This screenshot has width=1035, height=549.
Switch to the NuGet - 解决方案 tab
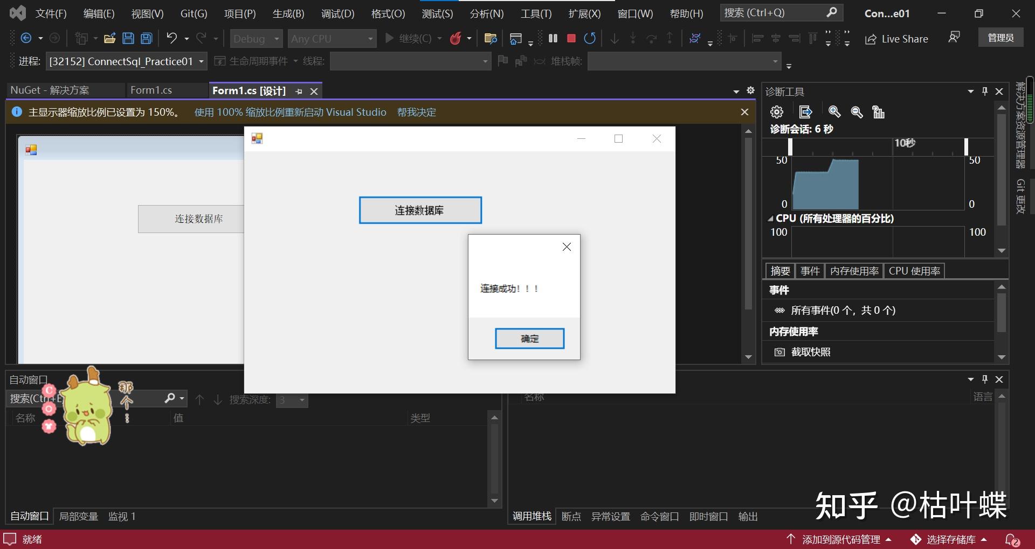50,90
